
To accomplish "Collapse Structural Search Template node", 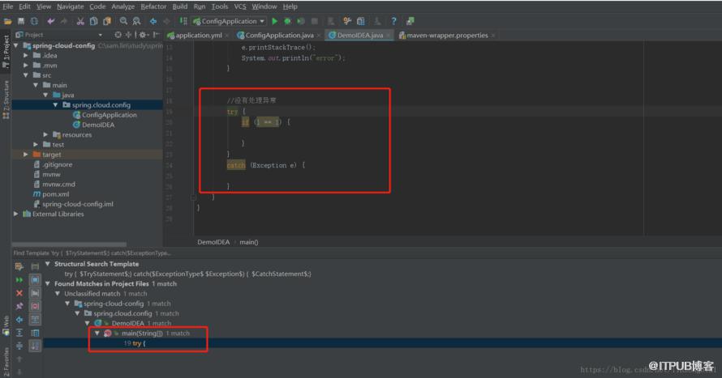I will point(47,264).
